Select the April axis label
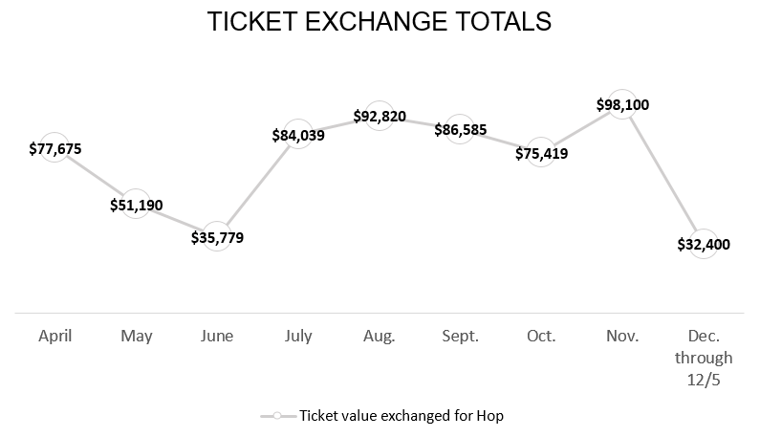Viewport: 760px width, 437px height. tap(54, 336)
